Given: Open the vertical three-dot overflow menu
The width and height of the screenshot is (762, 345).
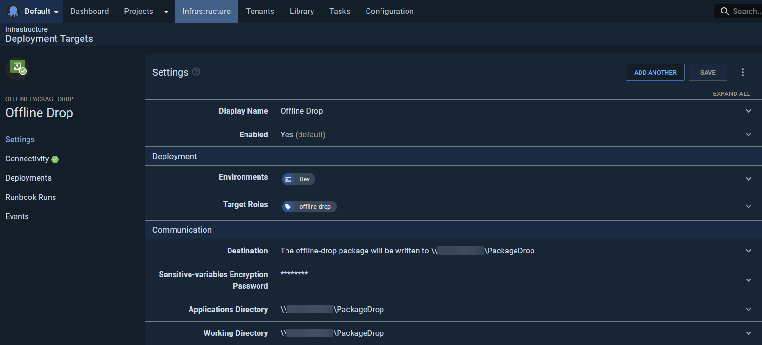Looking at the screenshot, I should tap(743, 72).
